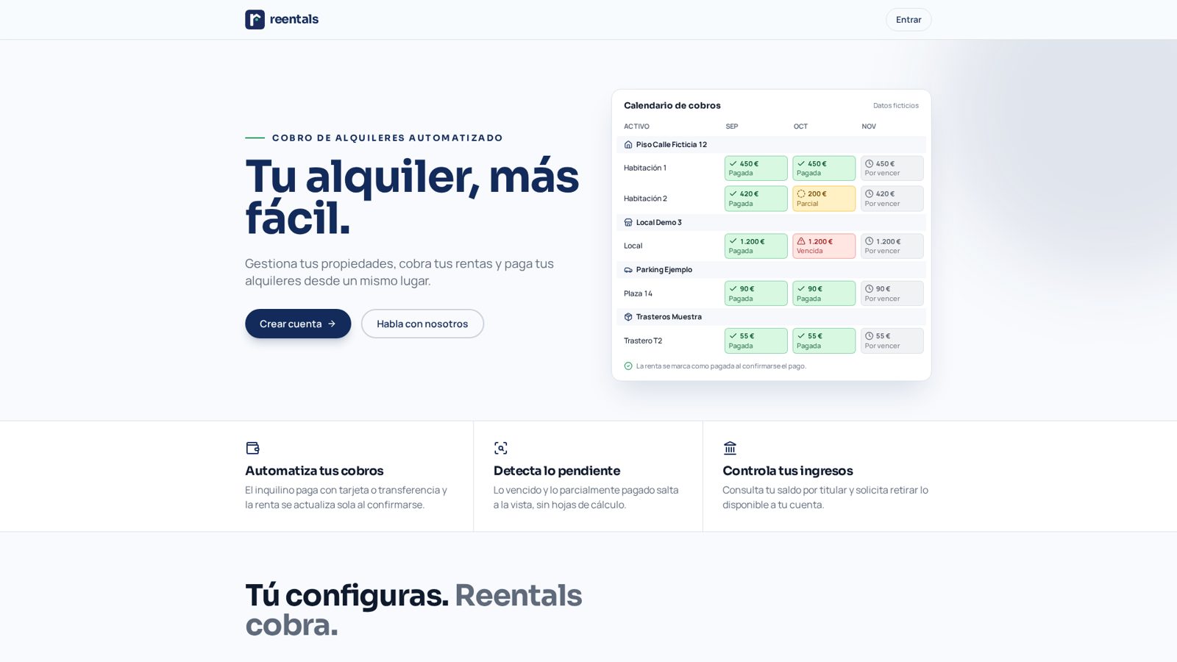Click the Piso Calle Ficticia 12 group row

click(771, 145)
